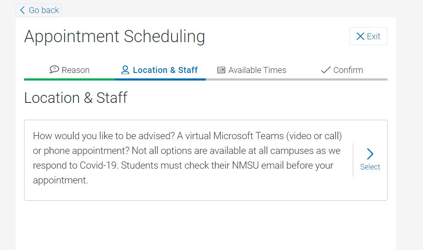Click the Go back link text
Image resolution: width=423 pixels, height=250 pixels.
point(44,10)
